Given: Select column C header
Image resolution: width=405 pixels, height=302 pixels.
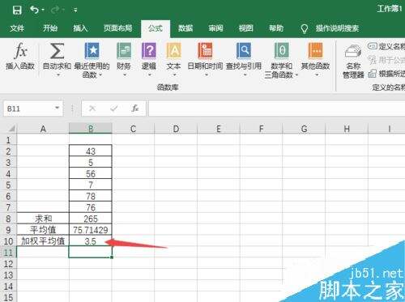Looking at the screenshot, I should click(133, 129).
